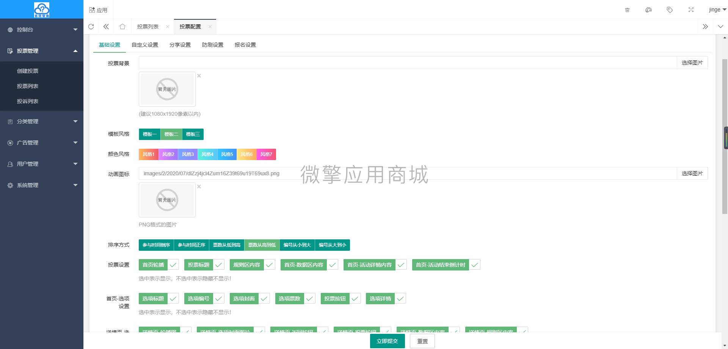Screen dimensions: 728x349
Task: Toggle the 首页-数据区内容 checkbox
Action: tap(309, 265)
